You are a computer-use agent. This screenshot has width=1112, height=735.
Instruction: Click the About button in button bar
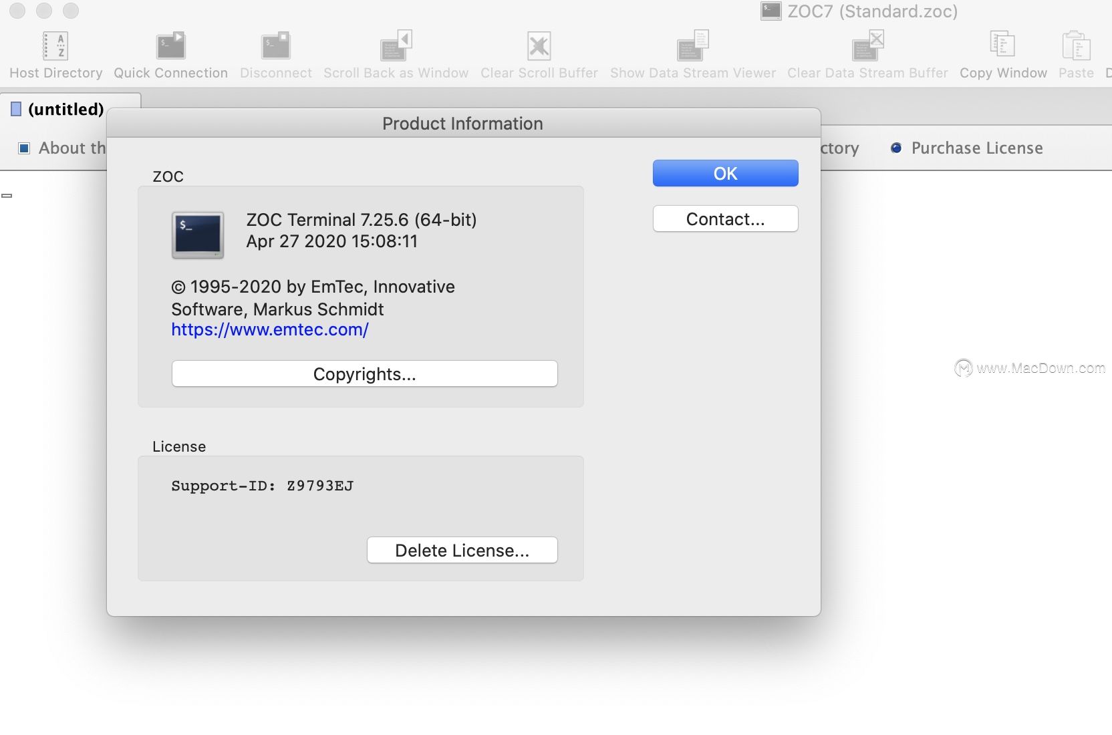(x=62, y=148)
